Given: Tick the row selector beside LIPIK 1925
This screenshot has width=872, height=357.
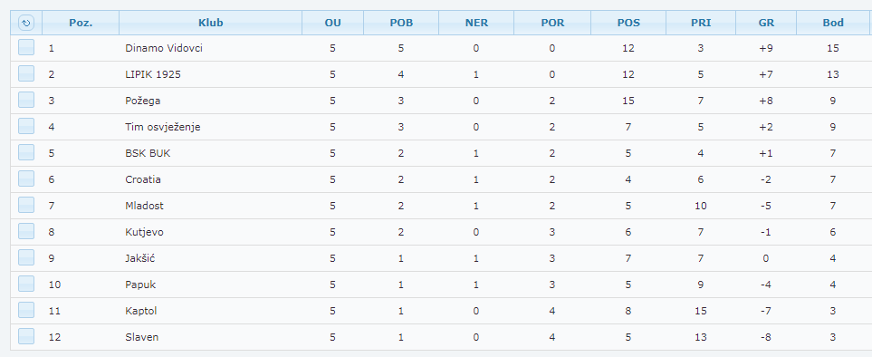Looking at the screenshot, I should (26, 73).
